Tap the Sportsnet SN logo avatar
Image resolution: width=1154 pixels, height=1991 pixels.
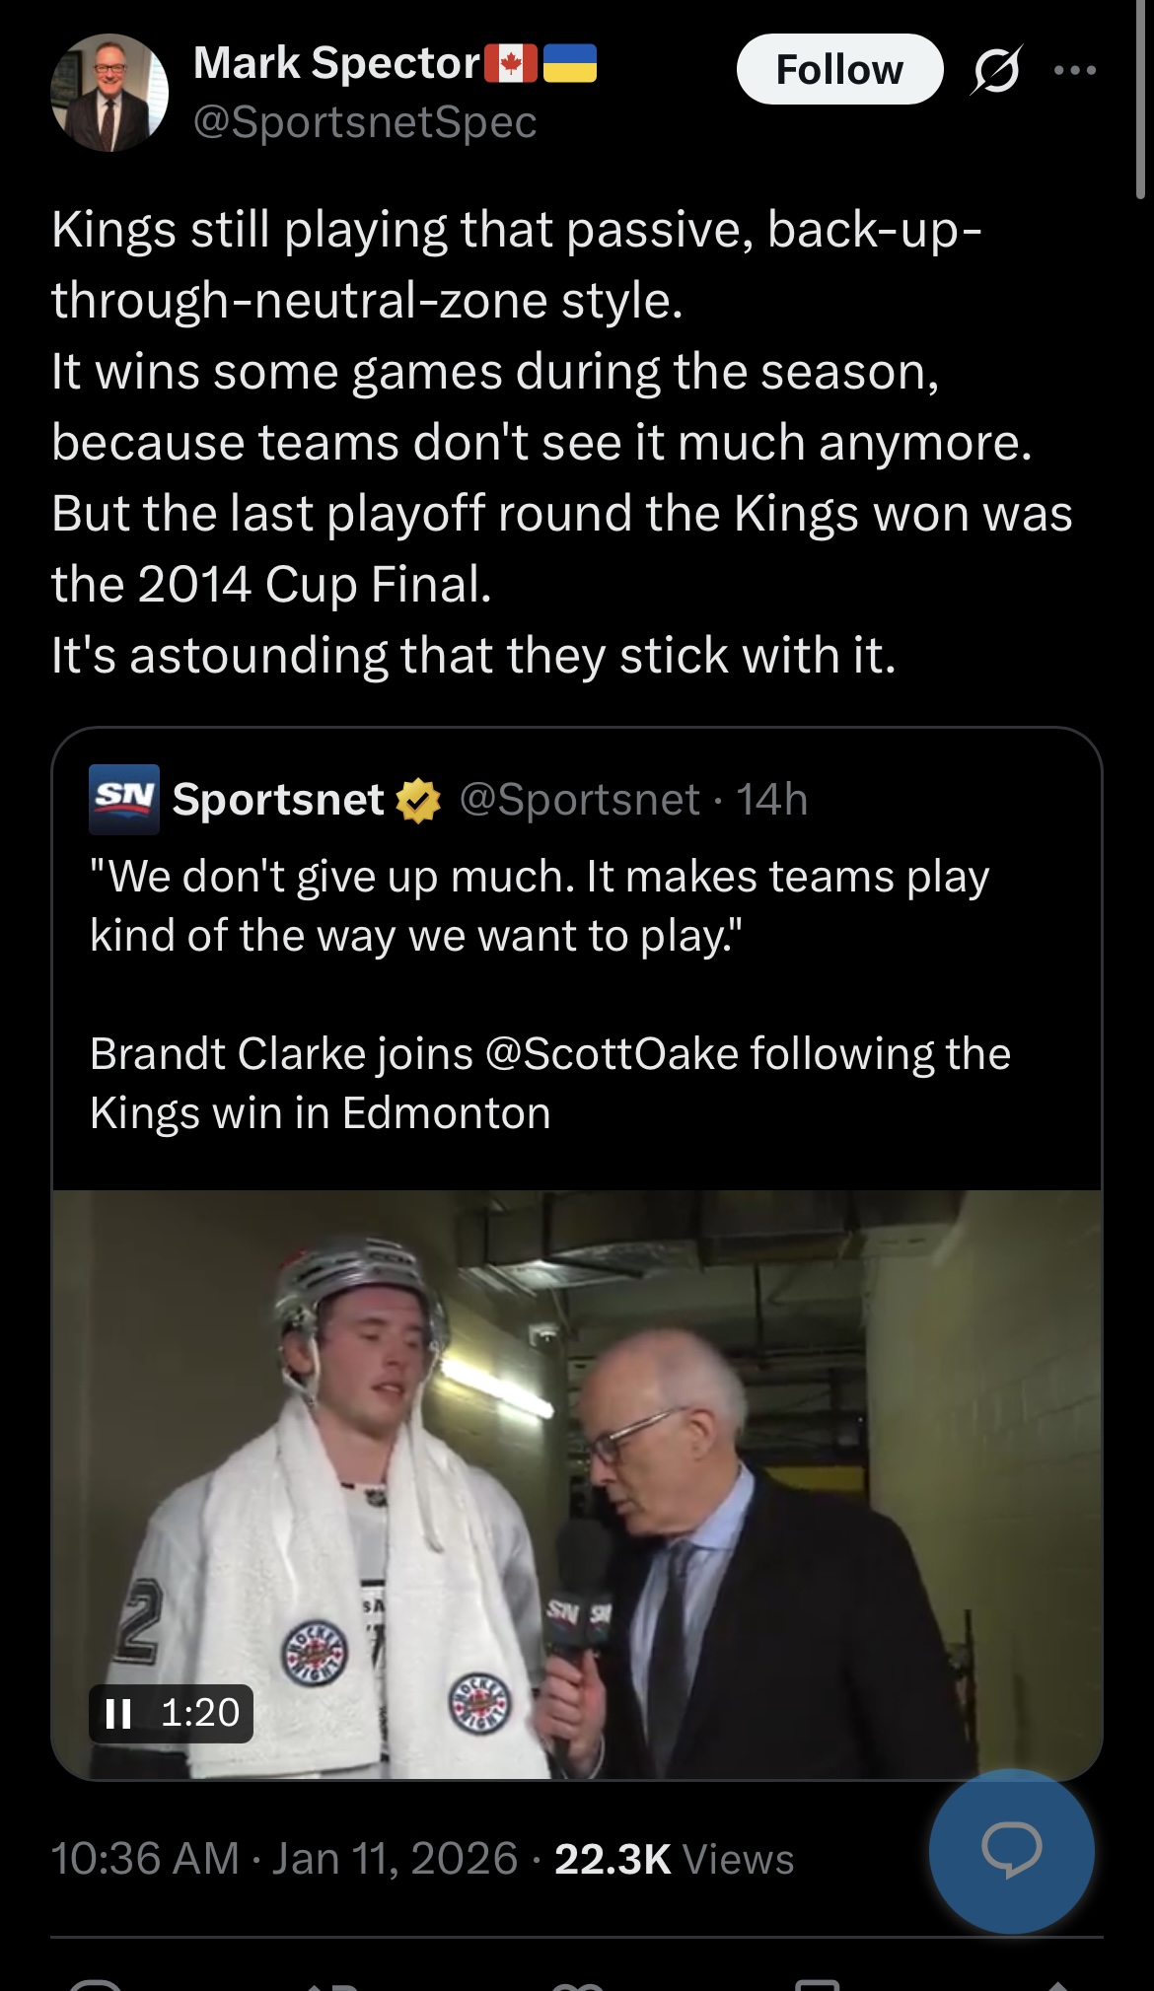tap(124, 798)
